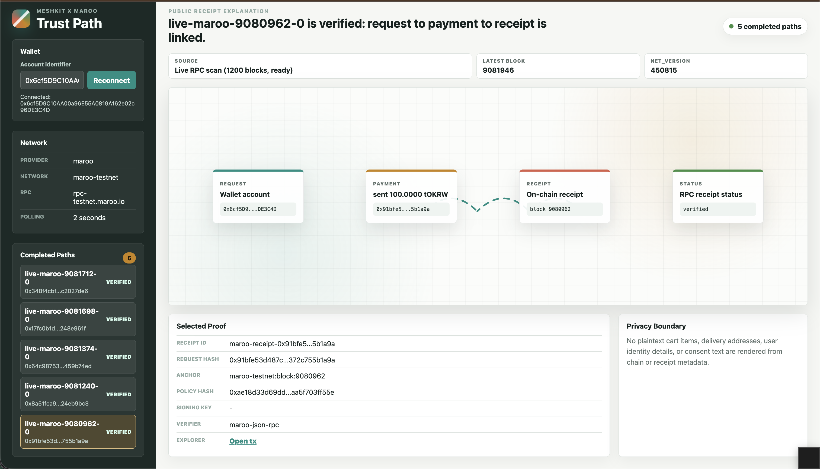Click hash 0x8a51fca9...24eb9bc3
This screenshot has height=469, width=820.
click(57, 403)
